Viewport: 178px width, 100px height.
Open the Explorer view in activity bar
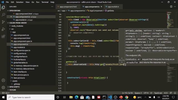(3, 7)
